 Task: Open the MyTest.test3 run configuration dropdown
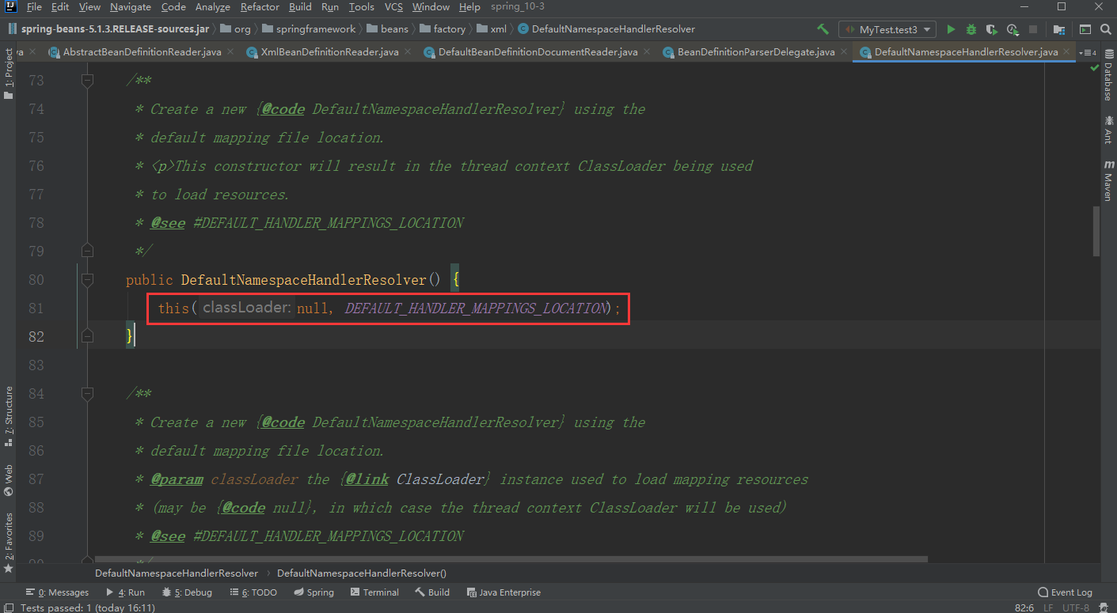tap(887, 29)
